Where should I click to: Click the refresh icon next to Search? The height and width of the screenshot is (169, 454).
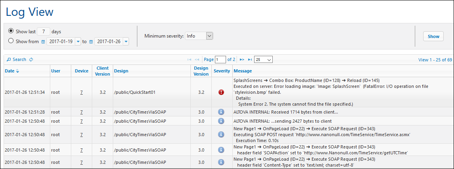coord(31,60)
